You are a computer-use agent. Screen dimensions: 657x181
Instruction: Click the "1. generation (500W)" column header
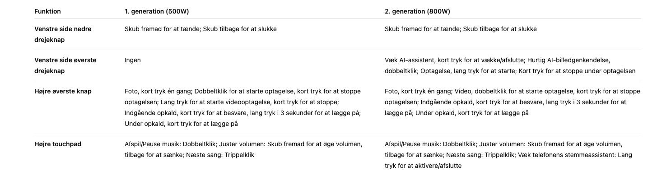pyautogui.click(x=156, y=11)
